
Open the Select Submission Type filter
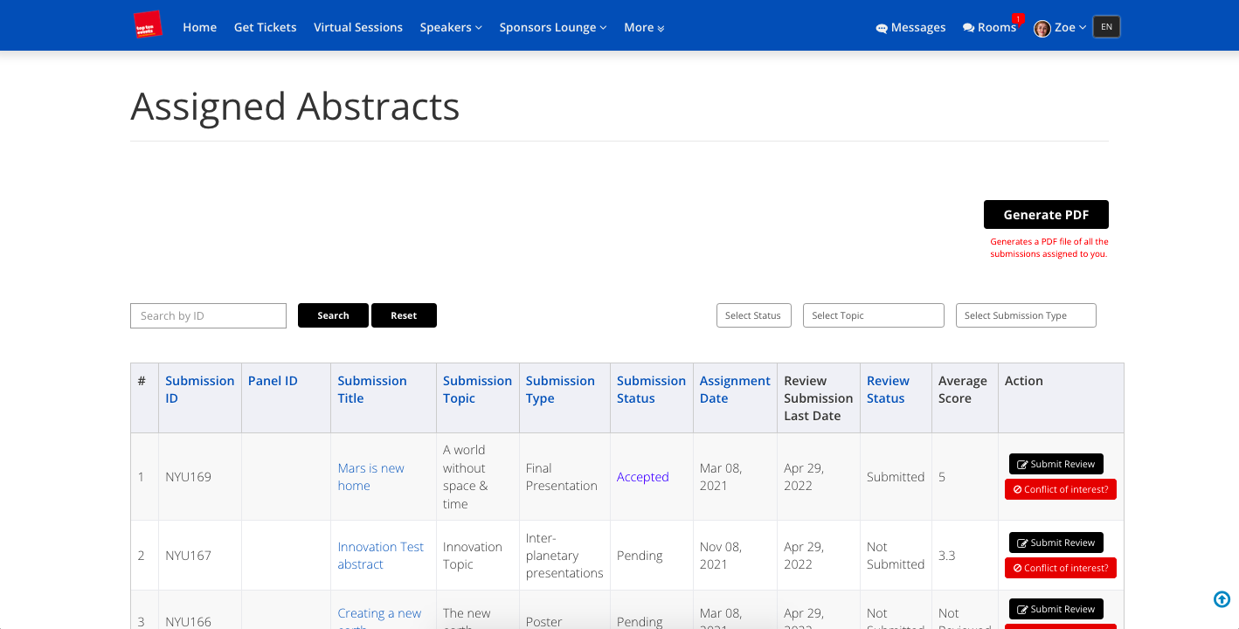click(1026, 315)
